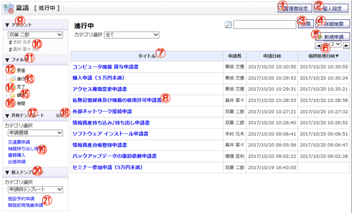The image size is (352, 213).
Task: Select the 受信 folder
Action: pos(21,71)
